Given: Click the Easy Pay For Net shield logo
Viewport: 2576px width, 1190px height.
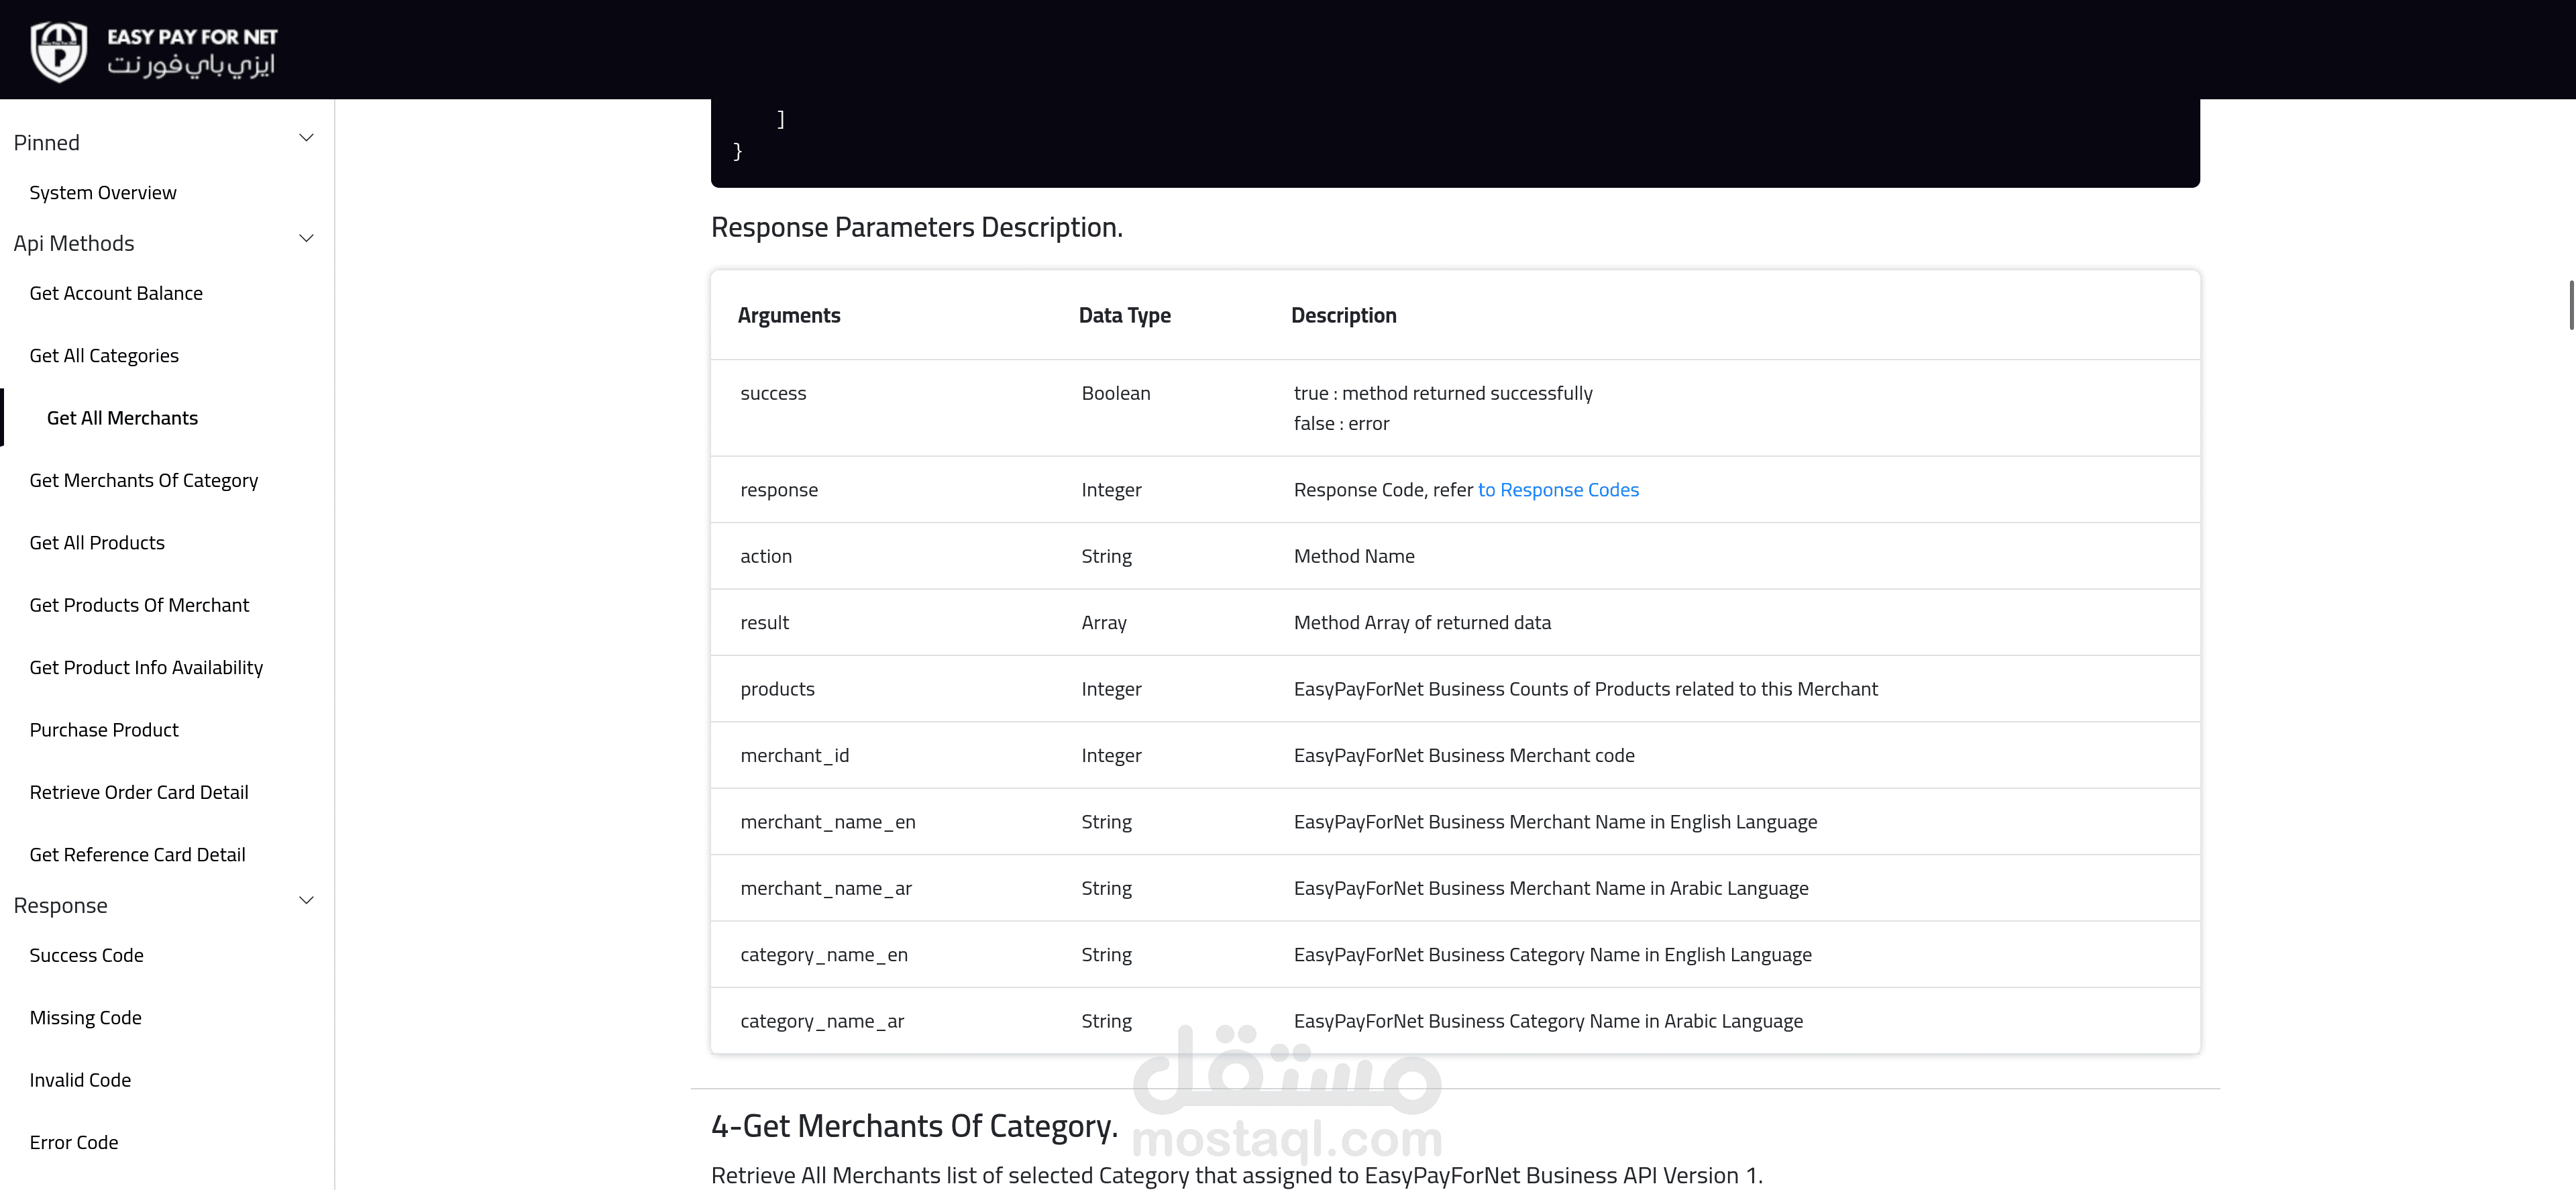Looking at the screenshot, I should click(59, 51).
